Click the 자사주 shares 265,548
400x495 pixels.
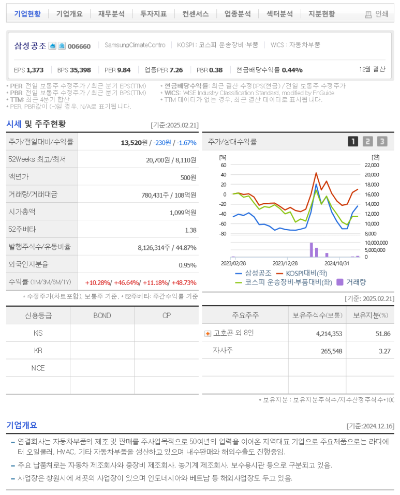point(332,351)
